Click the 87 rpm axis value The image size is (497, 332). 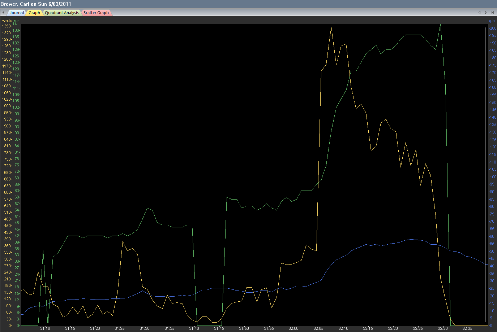click(17, 139)
